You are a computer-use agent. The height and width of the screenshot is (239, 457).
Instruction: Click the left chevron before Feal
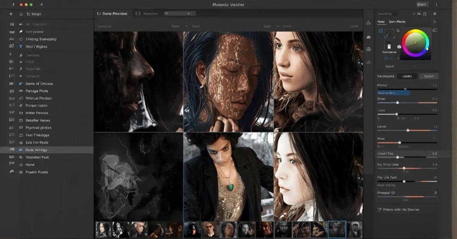(187, 26)
